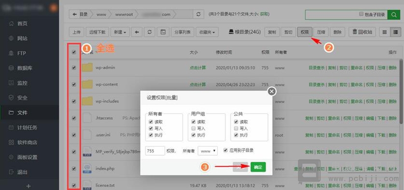The image size is (404, 190).
Task: Open the 所有者 www dropdown
Action: (208, 151)
